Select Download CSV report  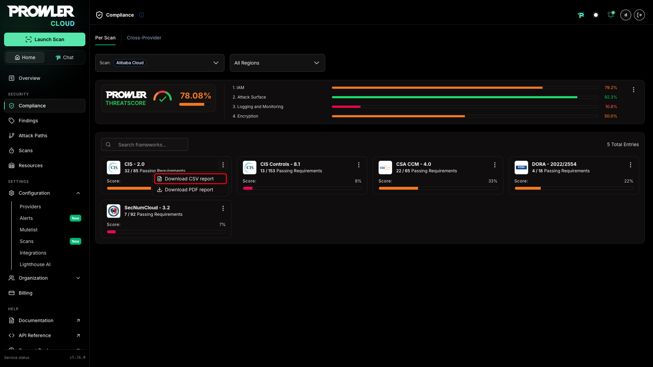pyautogui.click(x=190, y=179)
